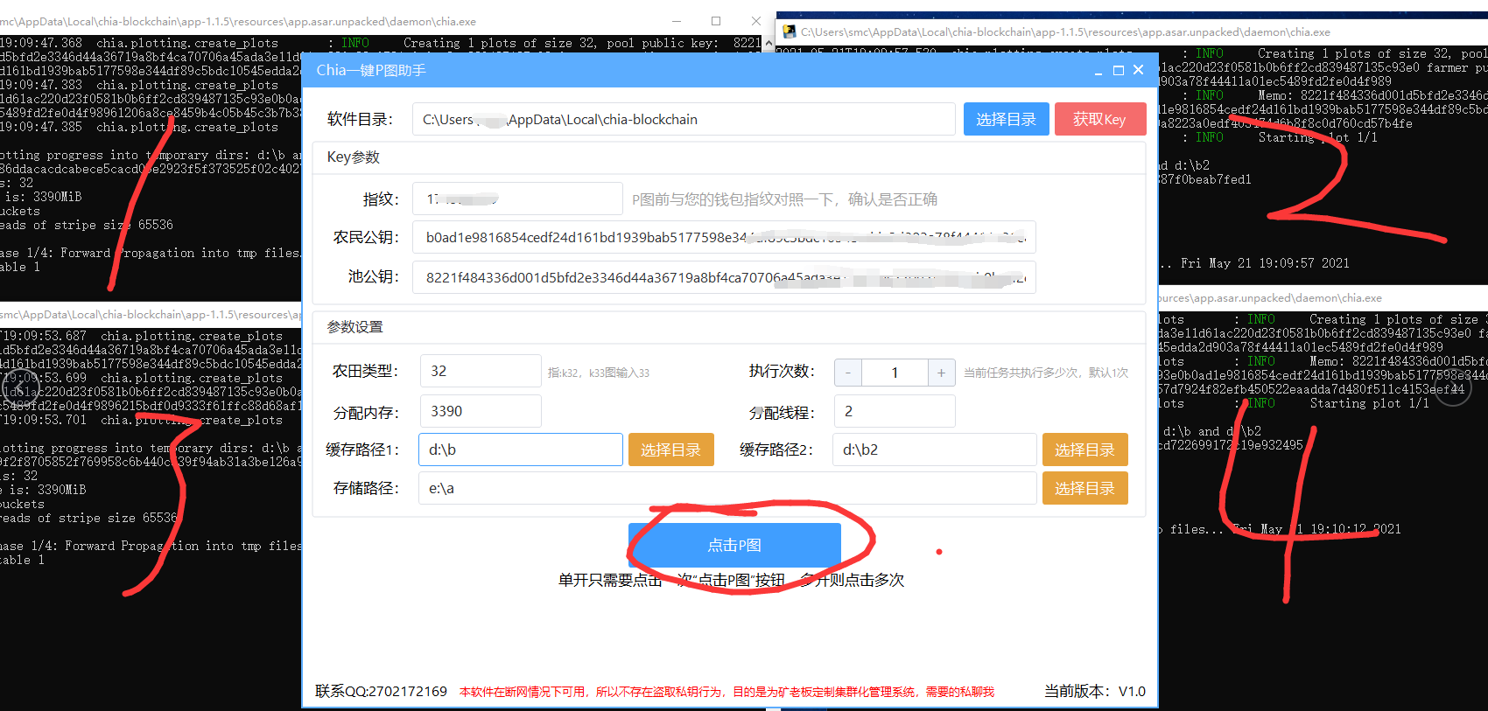Choose directory for 缓存路径1
Screen dimensions: 1488x711
(x=670, y=450)
